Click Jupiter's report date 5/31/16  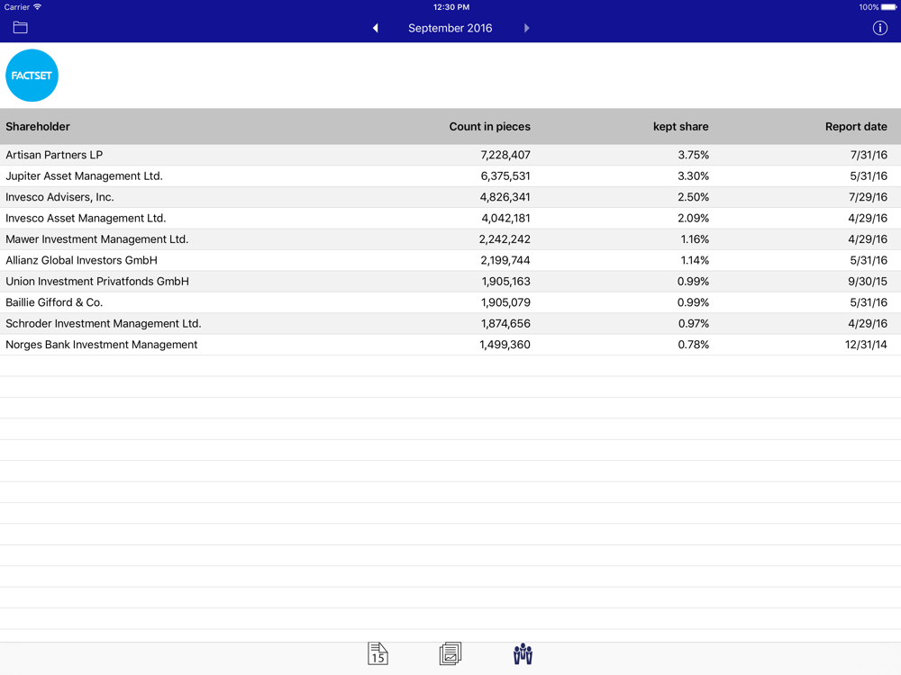tap(869, 176)
